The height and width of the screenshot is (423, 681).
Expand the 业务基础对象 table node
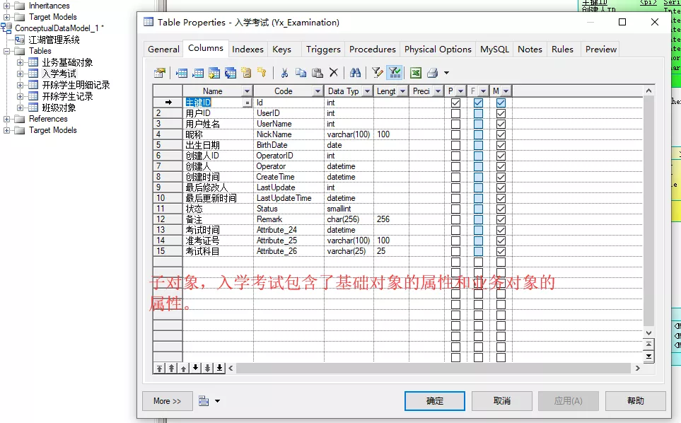click(20, 62)
